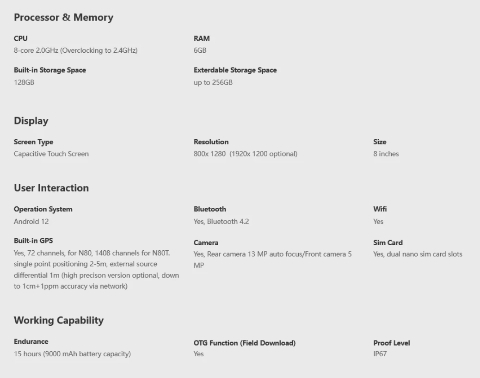
Task: Click the dual nano sim card slots text
Action: [x=418, y=254]
